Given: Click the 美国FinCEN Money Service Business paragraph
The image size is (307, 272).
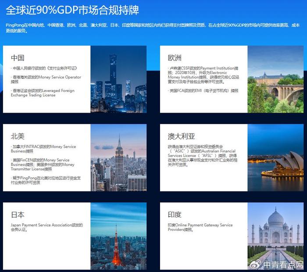Looking at the screenshot, I should 43,164.
